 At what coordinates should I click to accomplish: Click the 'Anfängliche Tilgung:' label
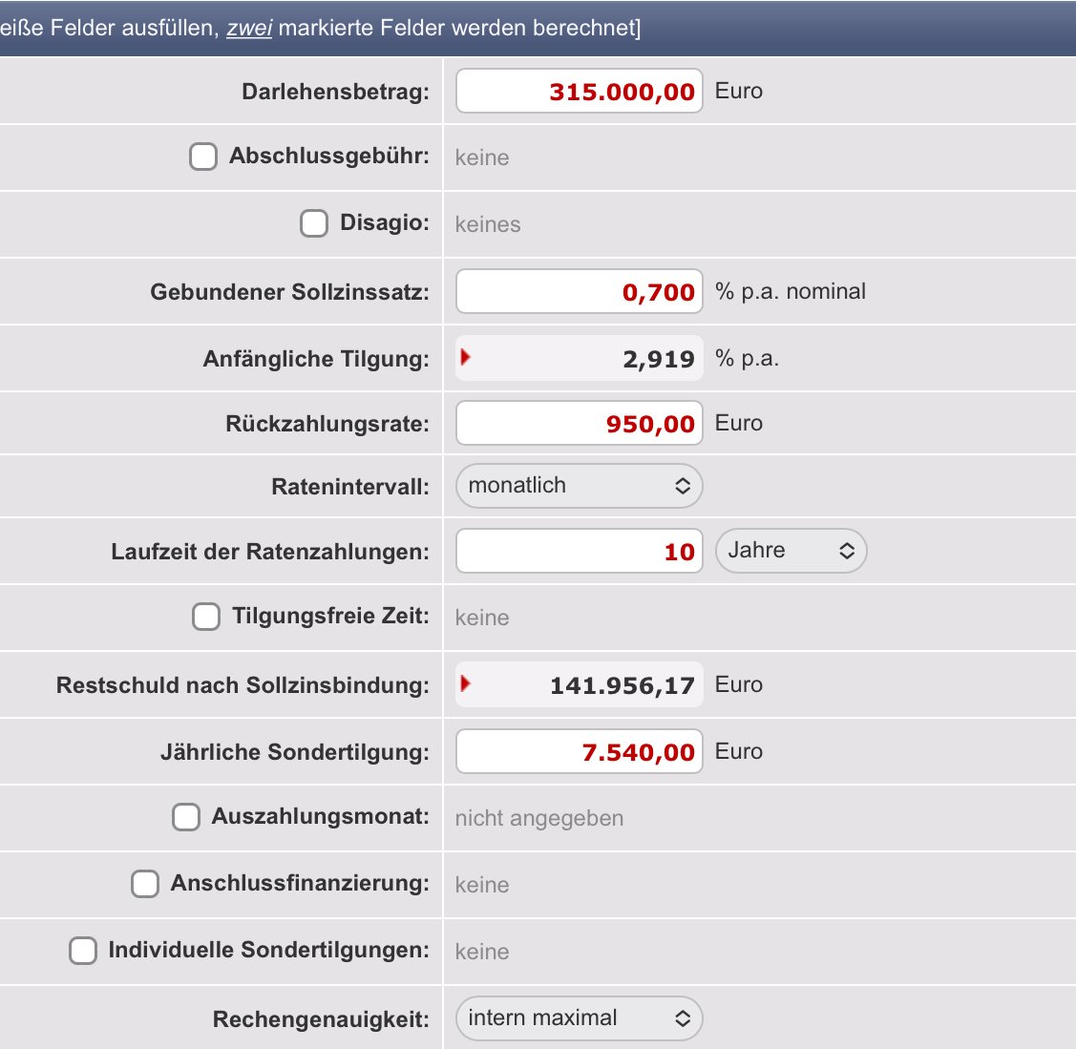(x=316, y=358)
